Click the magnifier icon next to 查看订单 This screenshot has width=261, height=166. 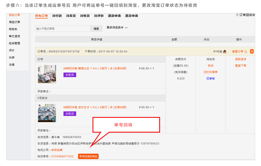pos(246,52)
